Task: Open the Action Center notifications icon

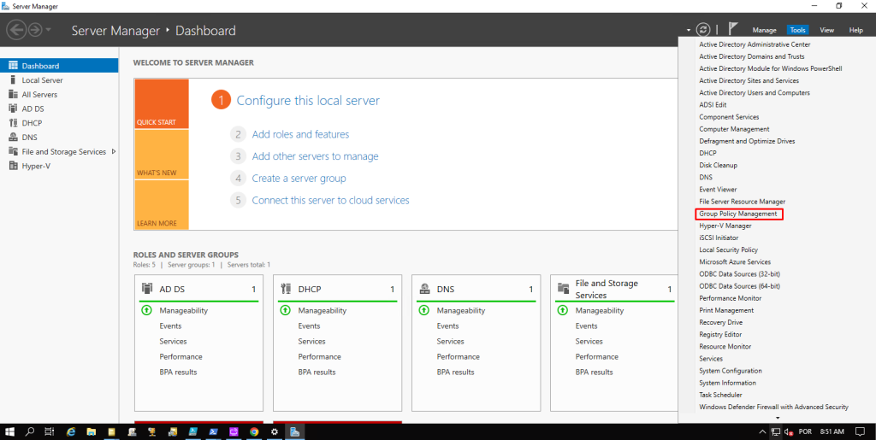Action: [x=861, y=431]
